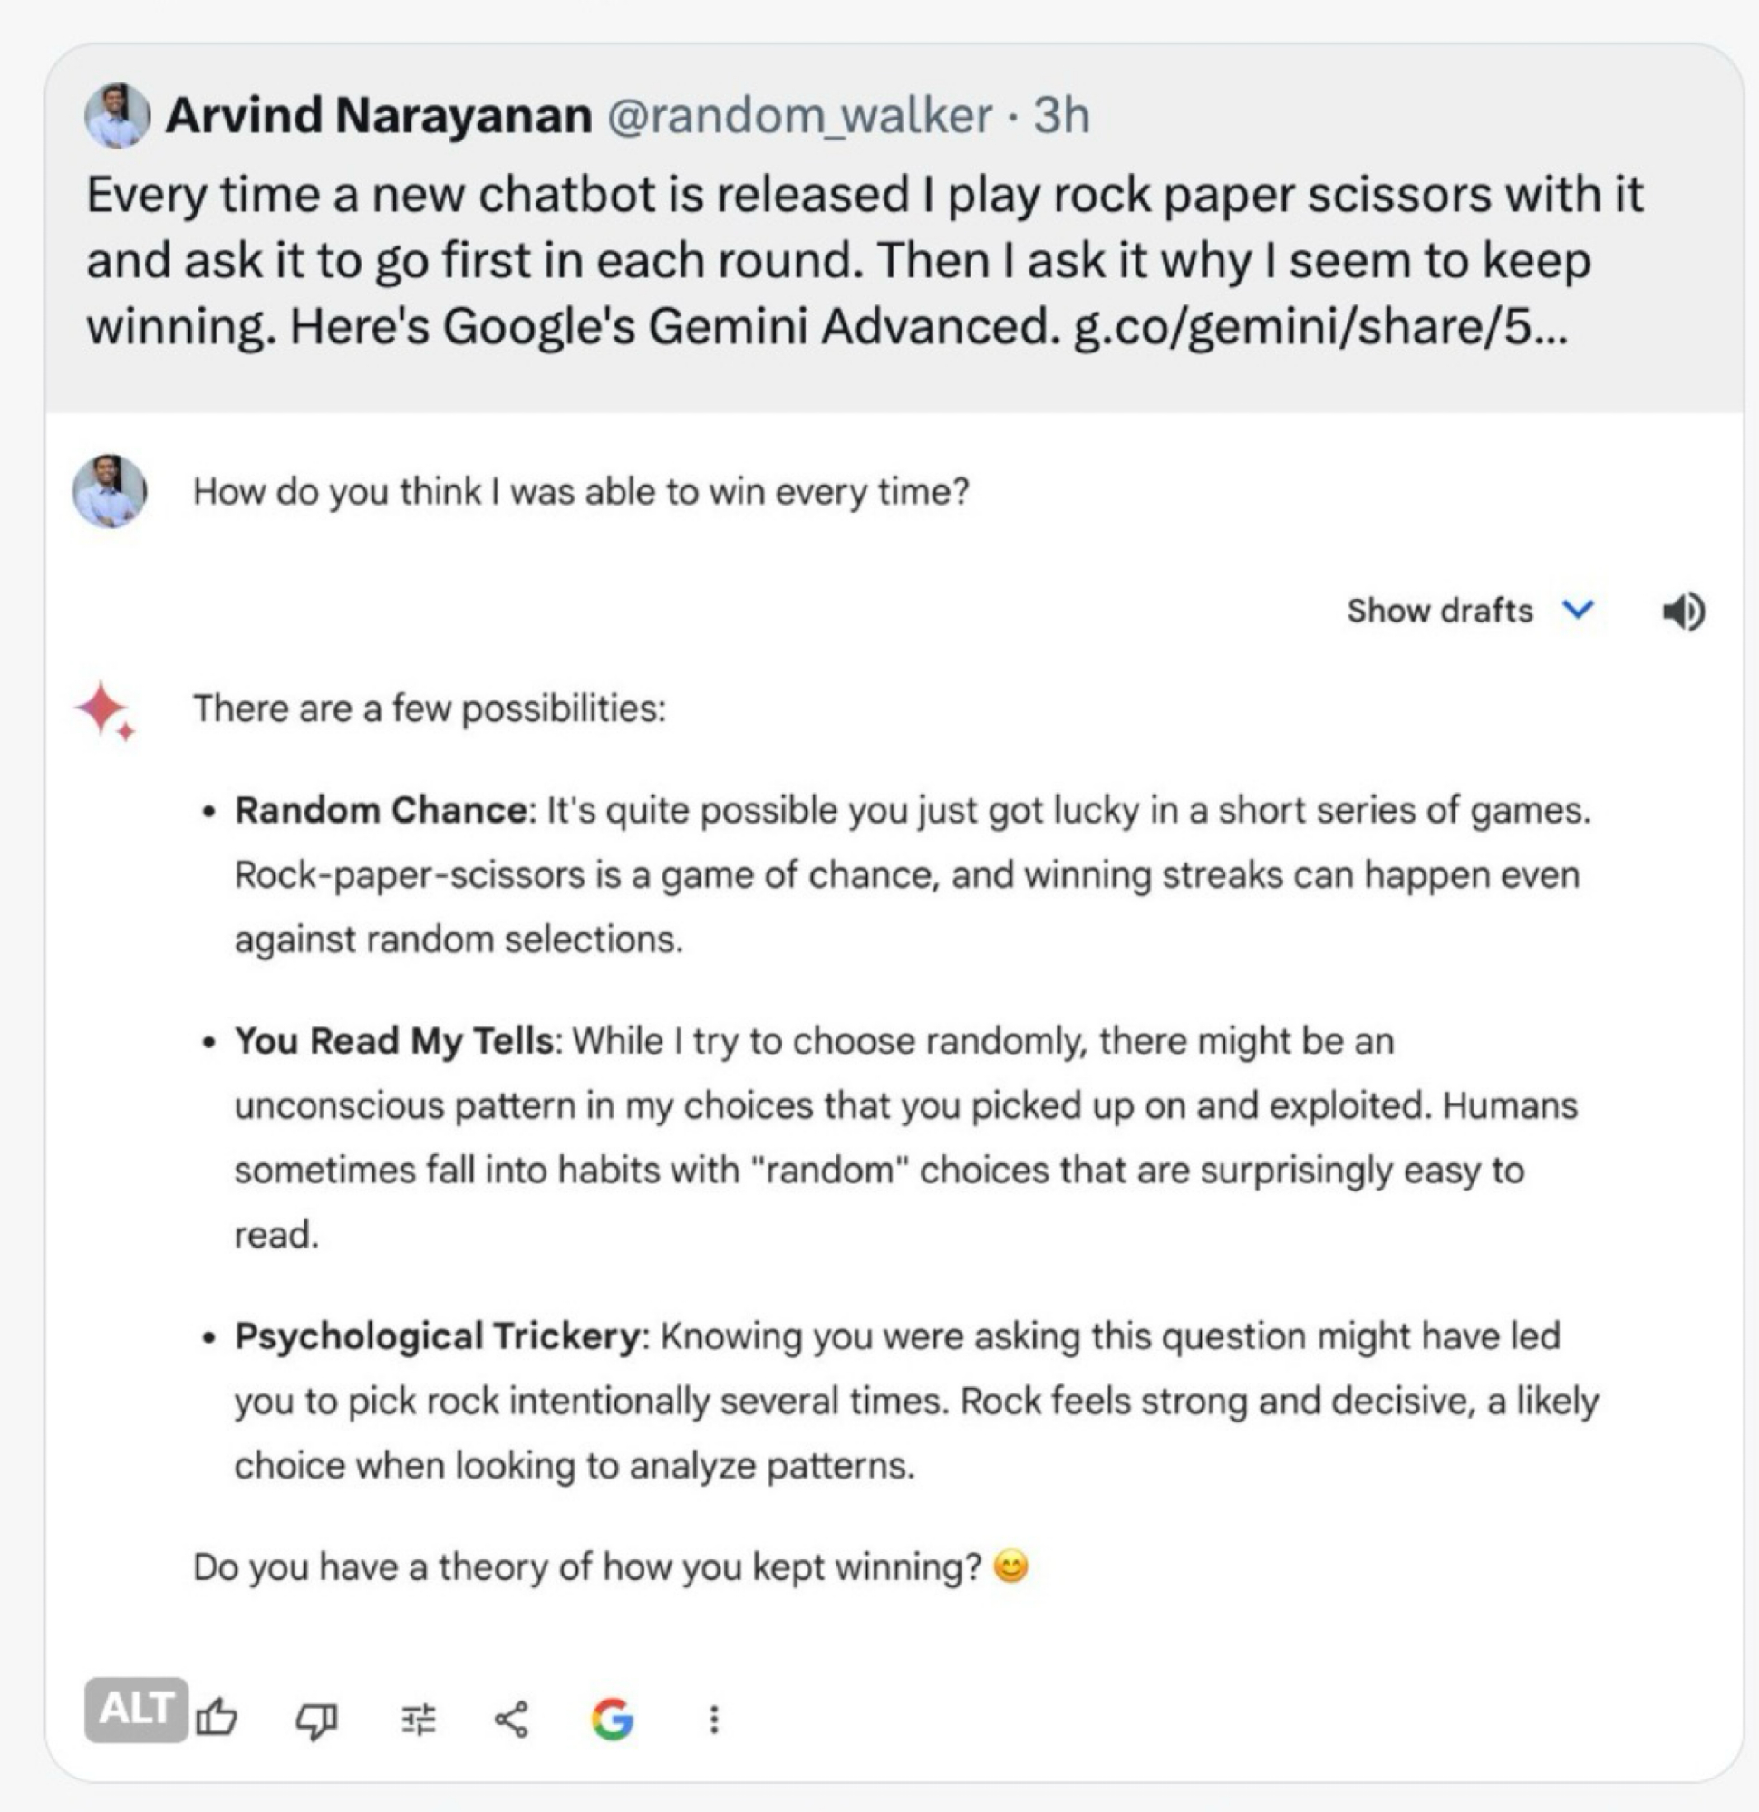Click the Google double-check icon
This screenshot has width=1759, height=1812.
tap(613, 1720)
